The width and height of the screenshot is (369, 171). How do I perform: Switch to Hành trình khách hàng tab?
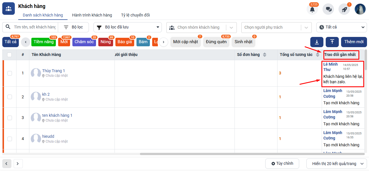click(92, 15)
